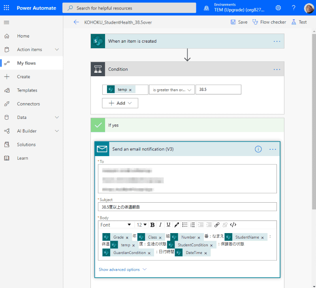Open the help question mark menu
Image resolution: width=316 pixels, height=288 pixels.
pyautogui.click(x=293, y=7)
